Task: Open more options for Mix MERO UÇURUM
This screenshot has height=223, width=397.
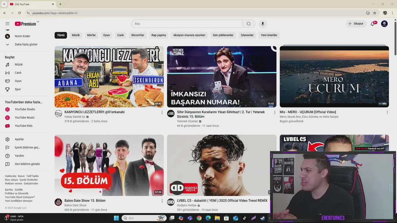Action: [387, 112]
